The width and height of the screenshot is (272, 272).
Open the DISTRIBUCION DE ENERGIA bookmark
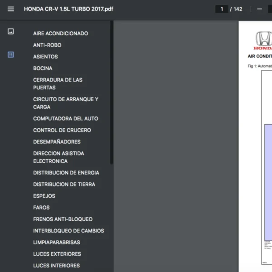66,173
